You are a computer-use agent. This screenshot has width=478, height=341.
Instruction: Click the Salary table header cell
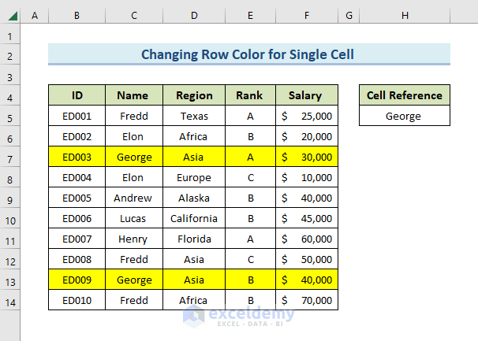click(307, 96)
